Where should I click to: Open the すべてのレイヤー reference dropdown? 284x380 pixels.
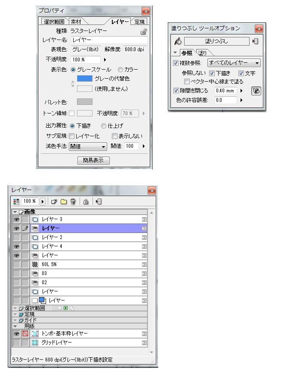[234, 63]
